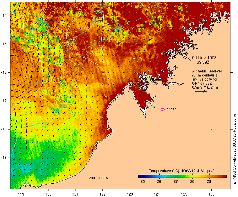This screenshot has height=197, width=238.
Task: Click longitude axis label 125
Action: pos(184,194)
